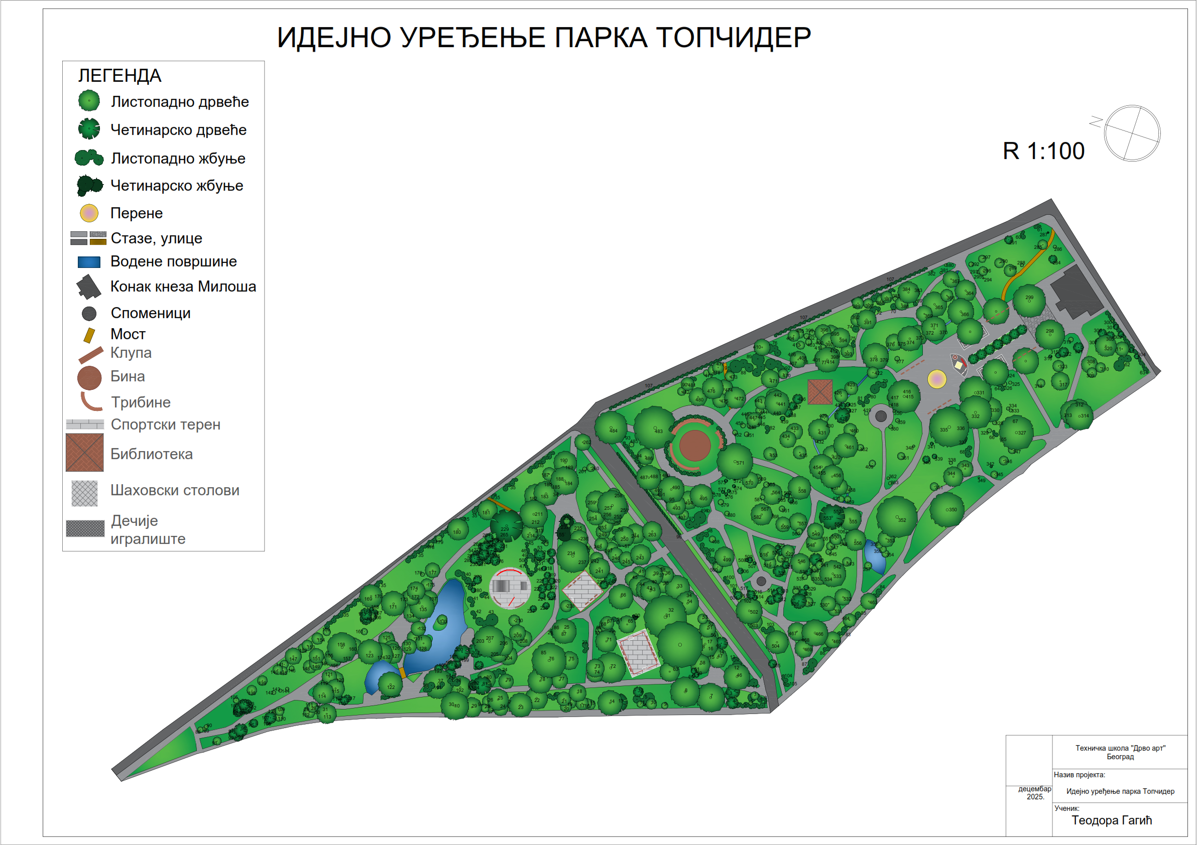Click the Мост bridge icon in legend
Screen dimensions: 1197x845
pos(89,335)
